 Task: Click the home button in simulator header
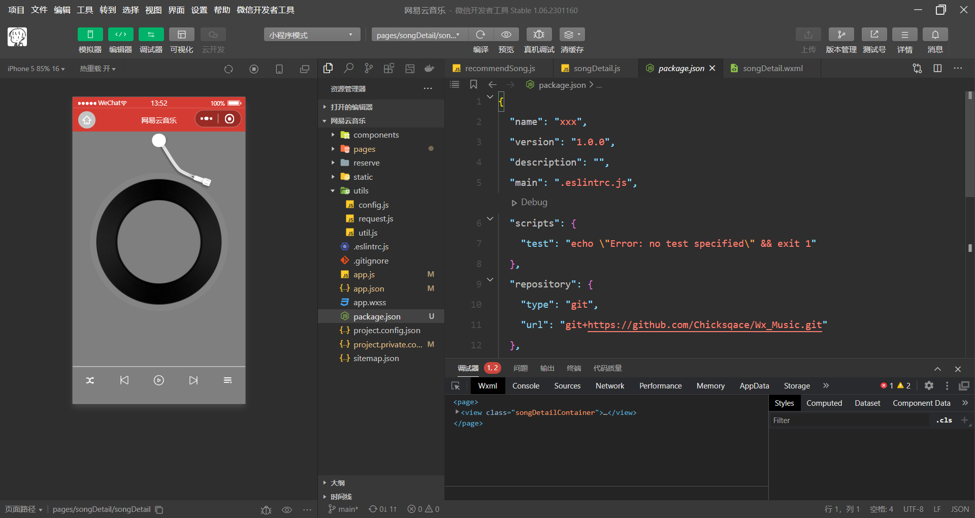(87, 120)
